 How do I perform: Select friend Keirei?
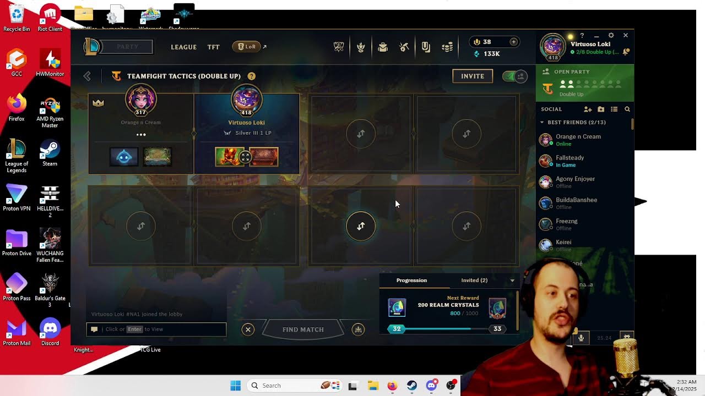click(584, 245)
